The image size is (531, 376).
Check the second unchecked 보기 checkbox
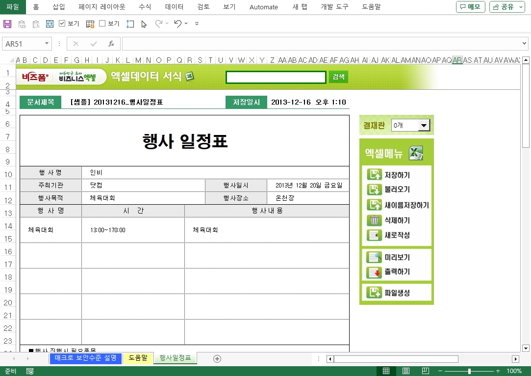[102, 24]
